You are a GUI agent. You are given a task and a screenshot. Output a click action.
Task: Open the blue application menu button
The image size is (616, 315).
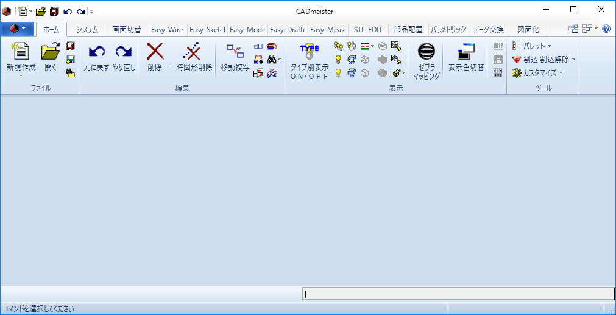point(17,29)
